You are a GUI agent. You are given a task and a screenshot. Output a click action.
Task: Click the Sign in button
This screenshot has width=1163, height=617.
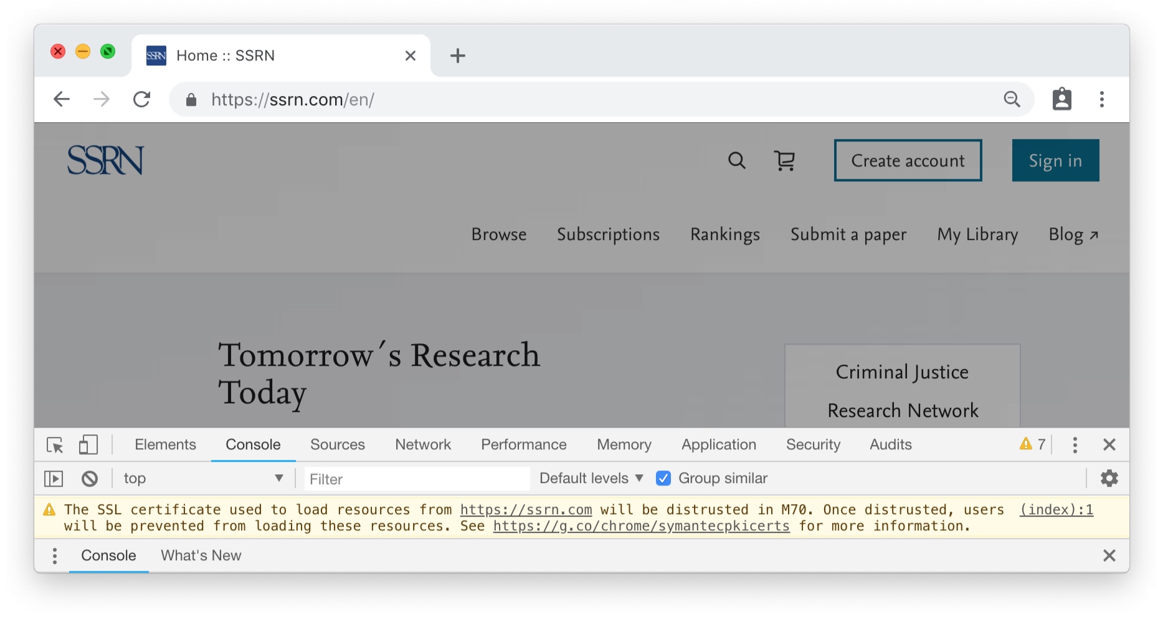point(1056,161)
